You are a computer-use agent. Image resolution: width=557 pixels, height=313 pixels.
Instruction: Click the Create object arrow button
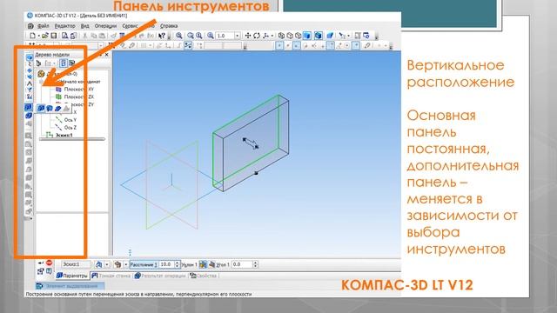coord(41,263)
